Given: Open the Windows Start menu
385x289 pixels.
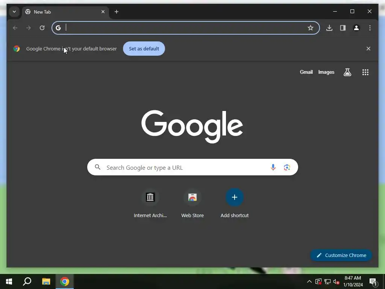Looking at the screenshot, I should (9, 281).
